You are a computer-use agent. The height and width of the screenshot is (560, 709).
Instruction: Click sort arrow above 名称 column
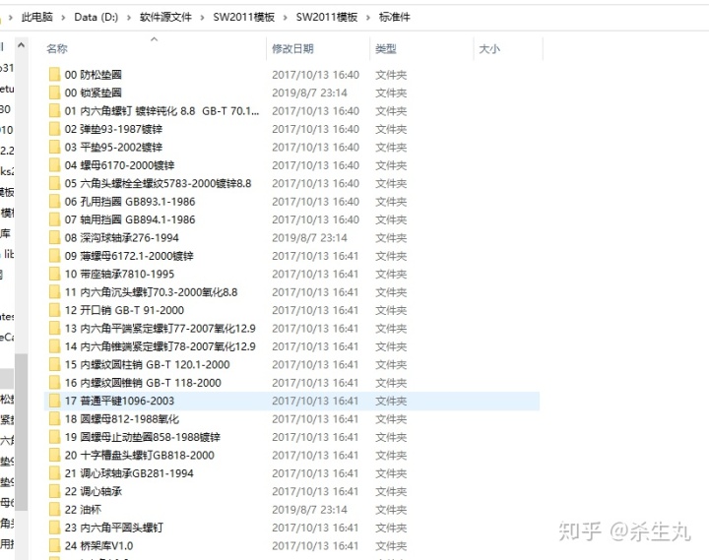click(x=155, y=39)
